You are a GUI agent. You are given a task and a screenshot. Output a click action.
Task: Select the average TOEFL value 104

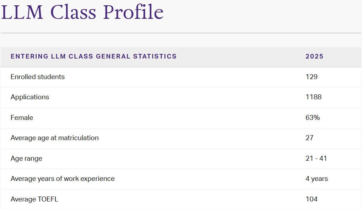(311, 199)
